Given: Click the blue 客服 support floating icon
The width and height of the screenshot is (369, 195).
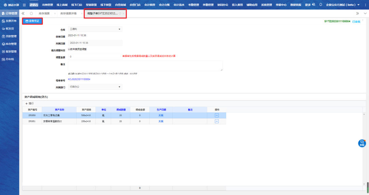Looking at the screenshot, I should [362, 143].
